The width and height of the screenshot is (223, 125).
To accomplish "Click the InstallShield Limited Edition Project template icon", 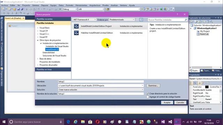I will coord(76,26).
